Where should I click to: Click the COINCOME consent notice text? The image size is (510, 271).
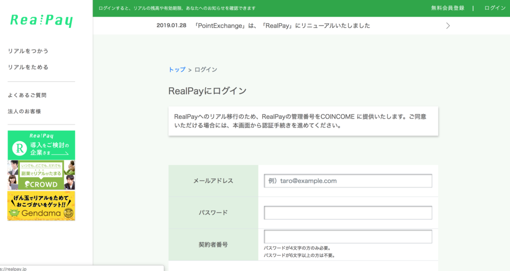pyautogui.click(x=300, y=121)
